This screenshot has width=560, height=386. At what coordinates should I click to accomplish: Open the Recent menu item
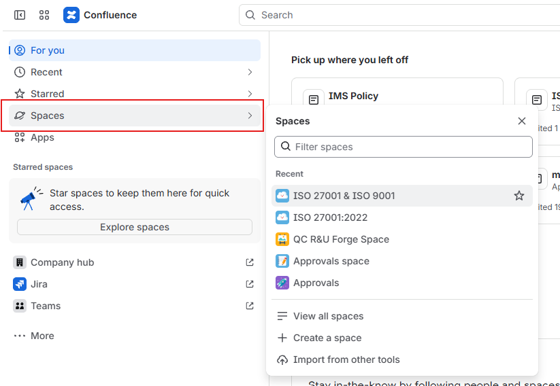135,72
